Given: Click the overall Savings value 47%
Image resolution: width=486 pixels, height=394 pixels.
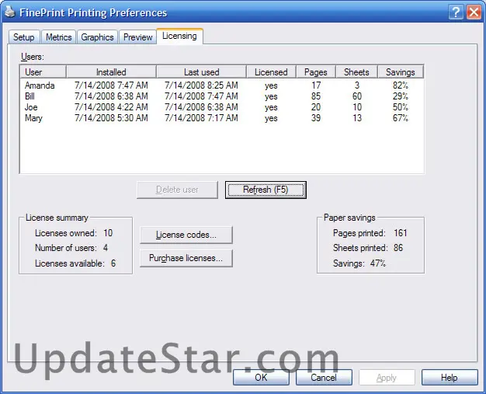Looking at the screenshot, I should 378,263.
